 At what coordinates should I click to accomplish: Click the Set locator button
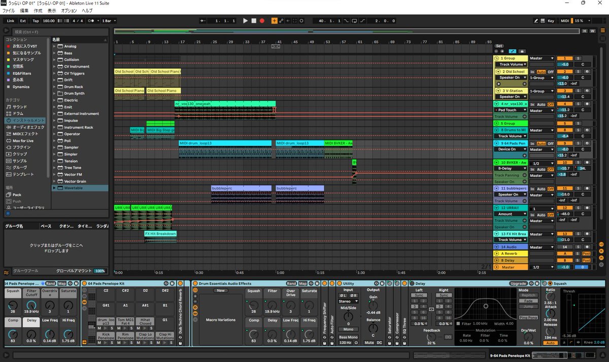pos(499,46)
